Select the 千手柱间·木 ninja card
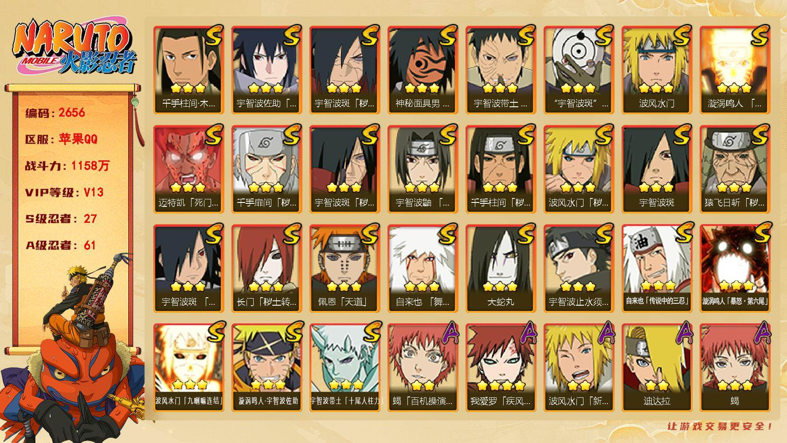The height and width of the screenshot is (443, 787). (x=188, y=70)
